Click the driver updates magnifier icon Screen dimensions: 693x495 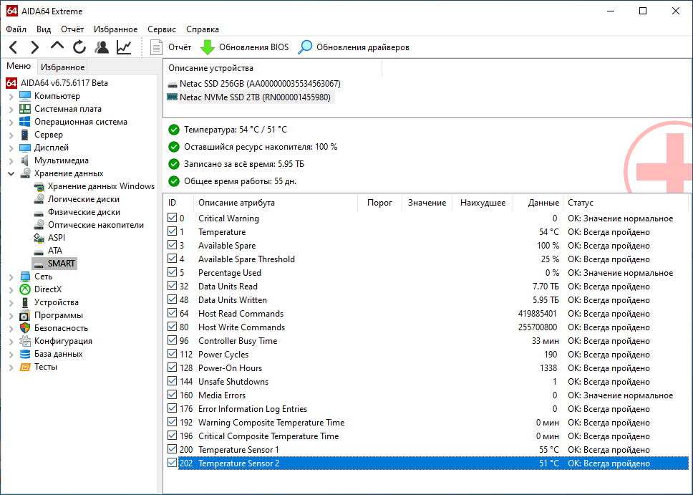[305, 47]
